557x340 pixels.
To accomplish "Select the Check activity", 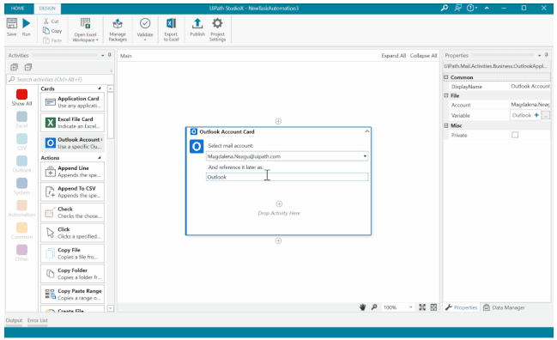I will (x=72, y=212).
